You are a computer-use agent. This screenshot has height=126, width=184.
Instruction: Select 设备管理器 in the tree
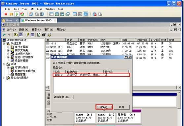pyautogui.click(x=21, y=61)
